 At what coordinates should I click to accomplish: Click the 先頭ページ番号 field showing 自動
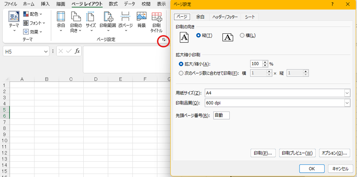pos(221,115)
